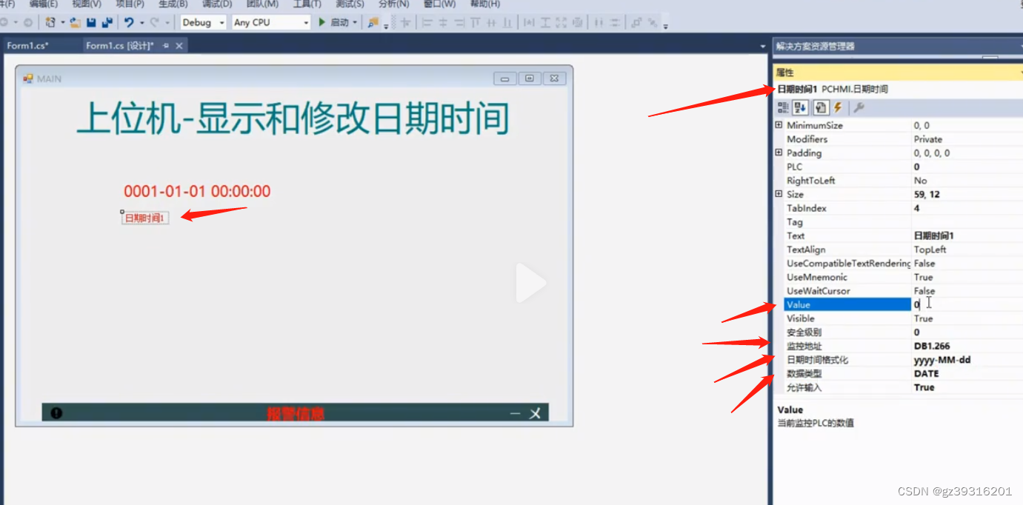Expand the MinimumSize property

click(x=779, y=125)
